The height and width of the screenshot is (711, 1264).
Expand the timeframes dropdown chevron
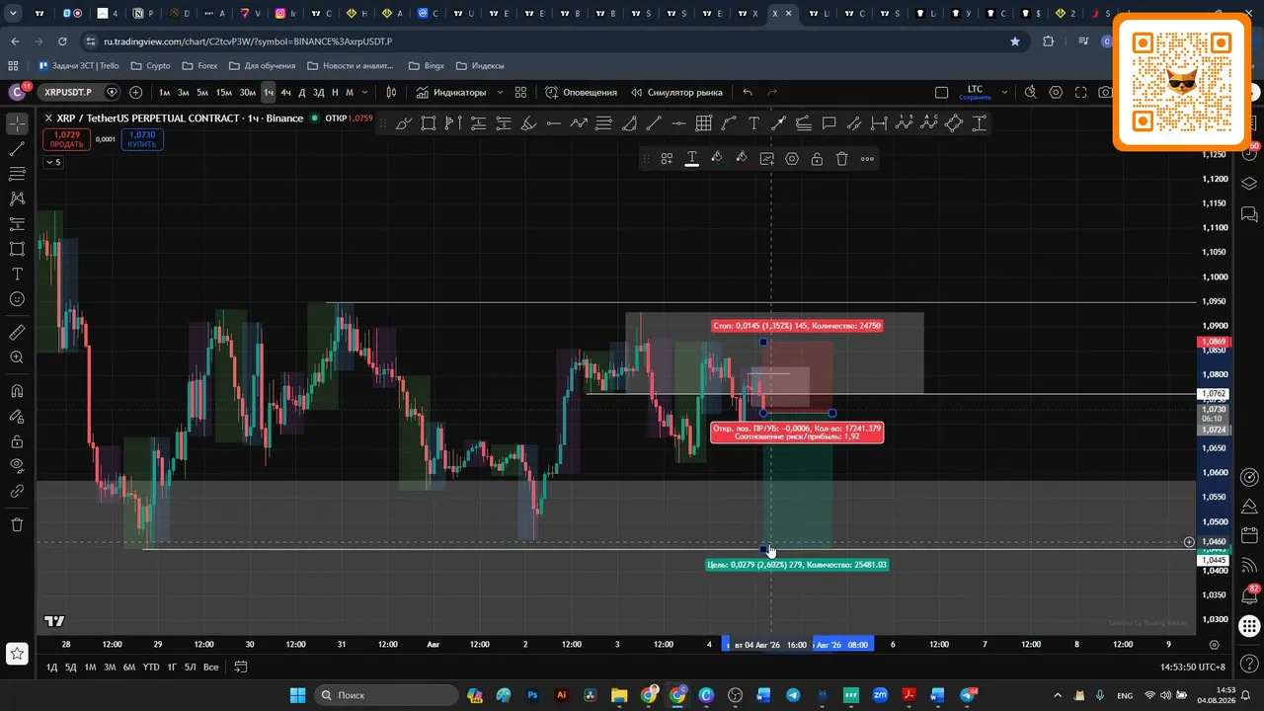tap(365, 92)
